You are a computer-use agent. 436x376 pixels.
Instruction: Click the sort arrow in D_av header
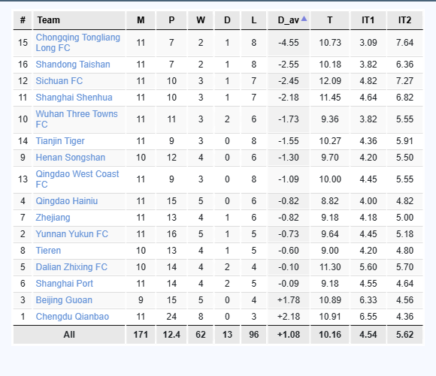click(304, 19)
